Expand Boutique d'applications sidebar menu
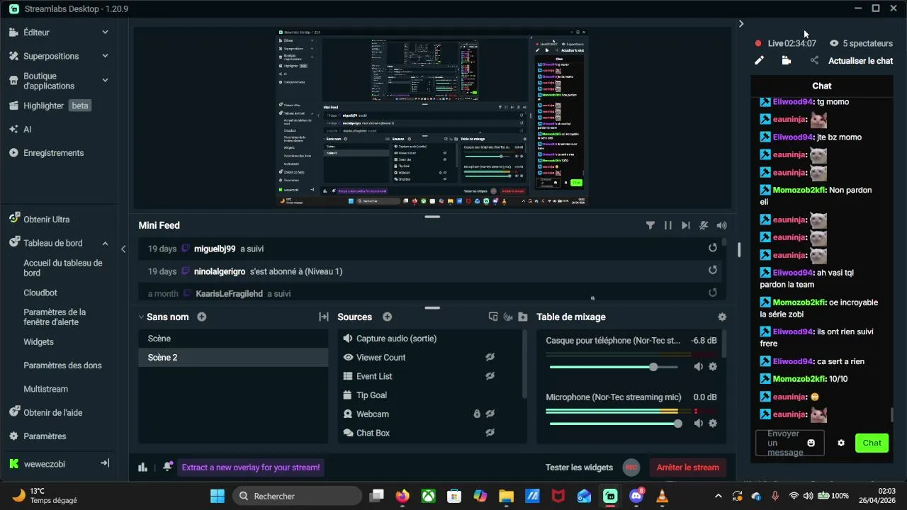Image resolution: width=907 pixels, height=510 pixels. click(x=105, y=80)
